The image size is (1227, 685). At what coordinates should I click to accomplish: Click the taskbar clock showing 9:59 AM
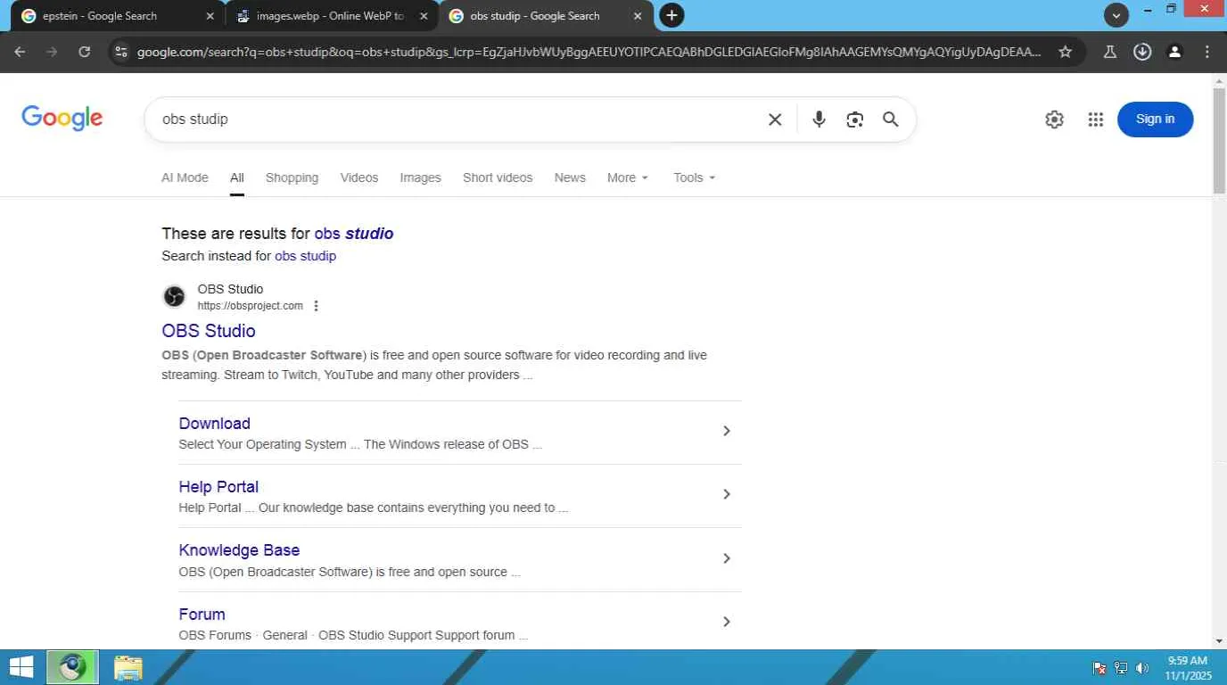click(x=1187, y=661)
